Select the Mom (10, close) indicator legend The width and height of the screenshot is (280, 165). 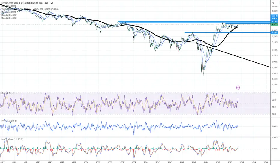click(9, 121)
